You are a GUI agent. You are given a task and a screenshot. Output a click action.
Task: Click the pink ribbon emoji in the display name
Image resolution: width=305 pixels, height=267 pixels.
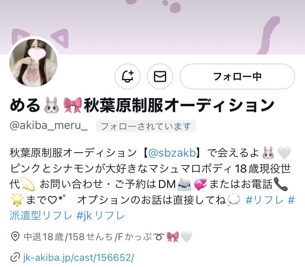tap(72, 105)
